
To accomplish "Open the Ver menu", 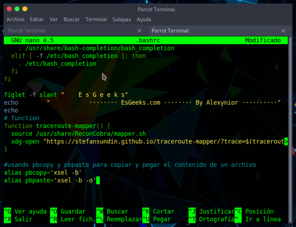I will pos(54,19).
